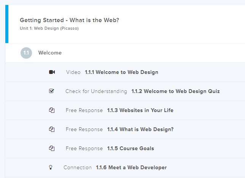Open 1.1.6 Meet a Web Developer

tap(131, 167)
